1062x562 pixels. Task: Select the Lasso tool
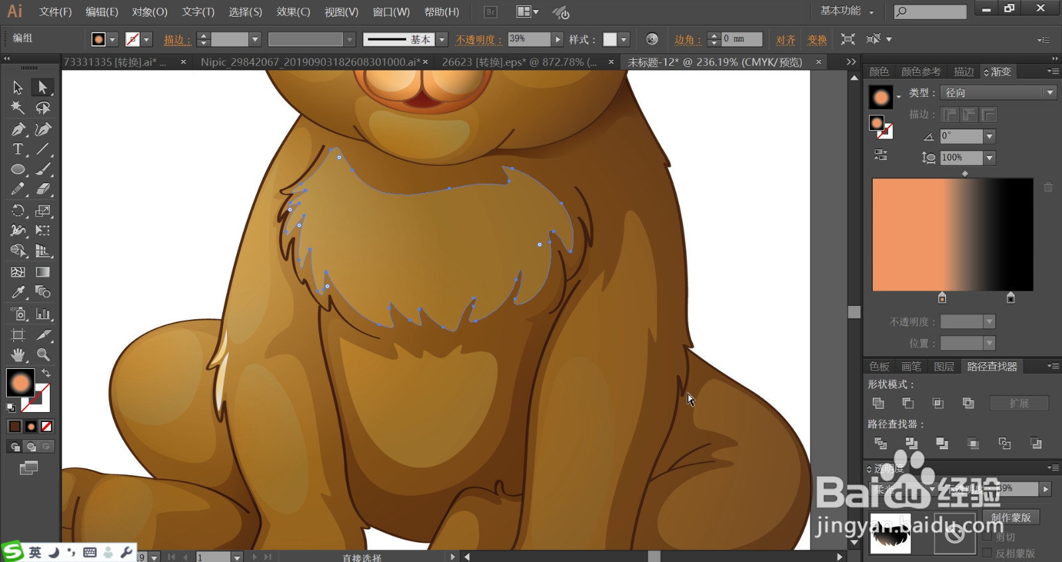(x=42, y=107)
